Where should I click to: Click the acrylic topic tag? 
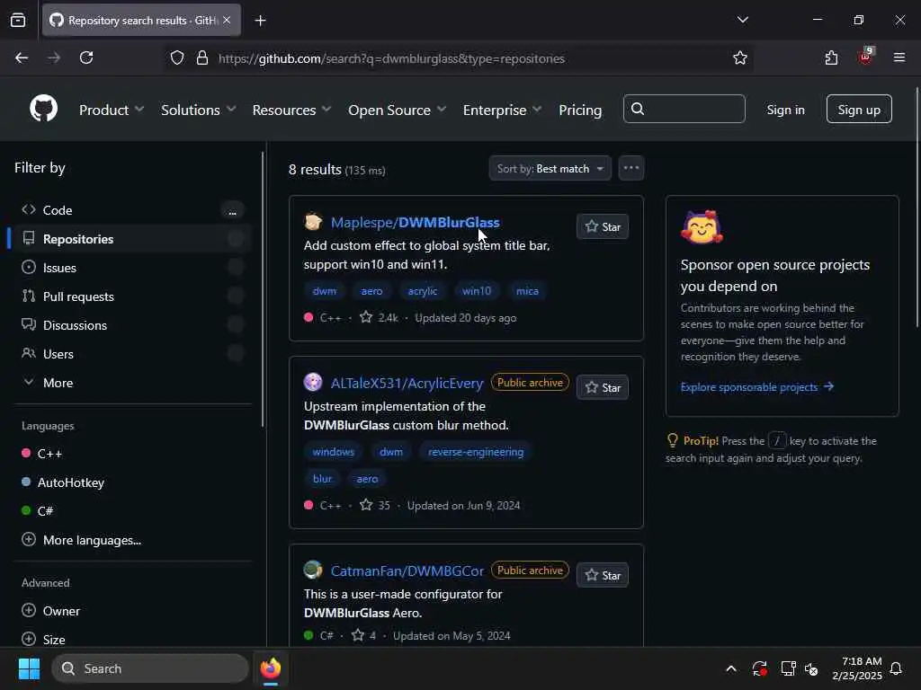click(x=423, y=290)
